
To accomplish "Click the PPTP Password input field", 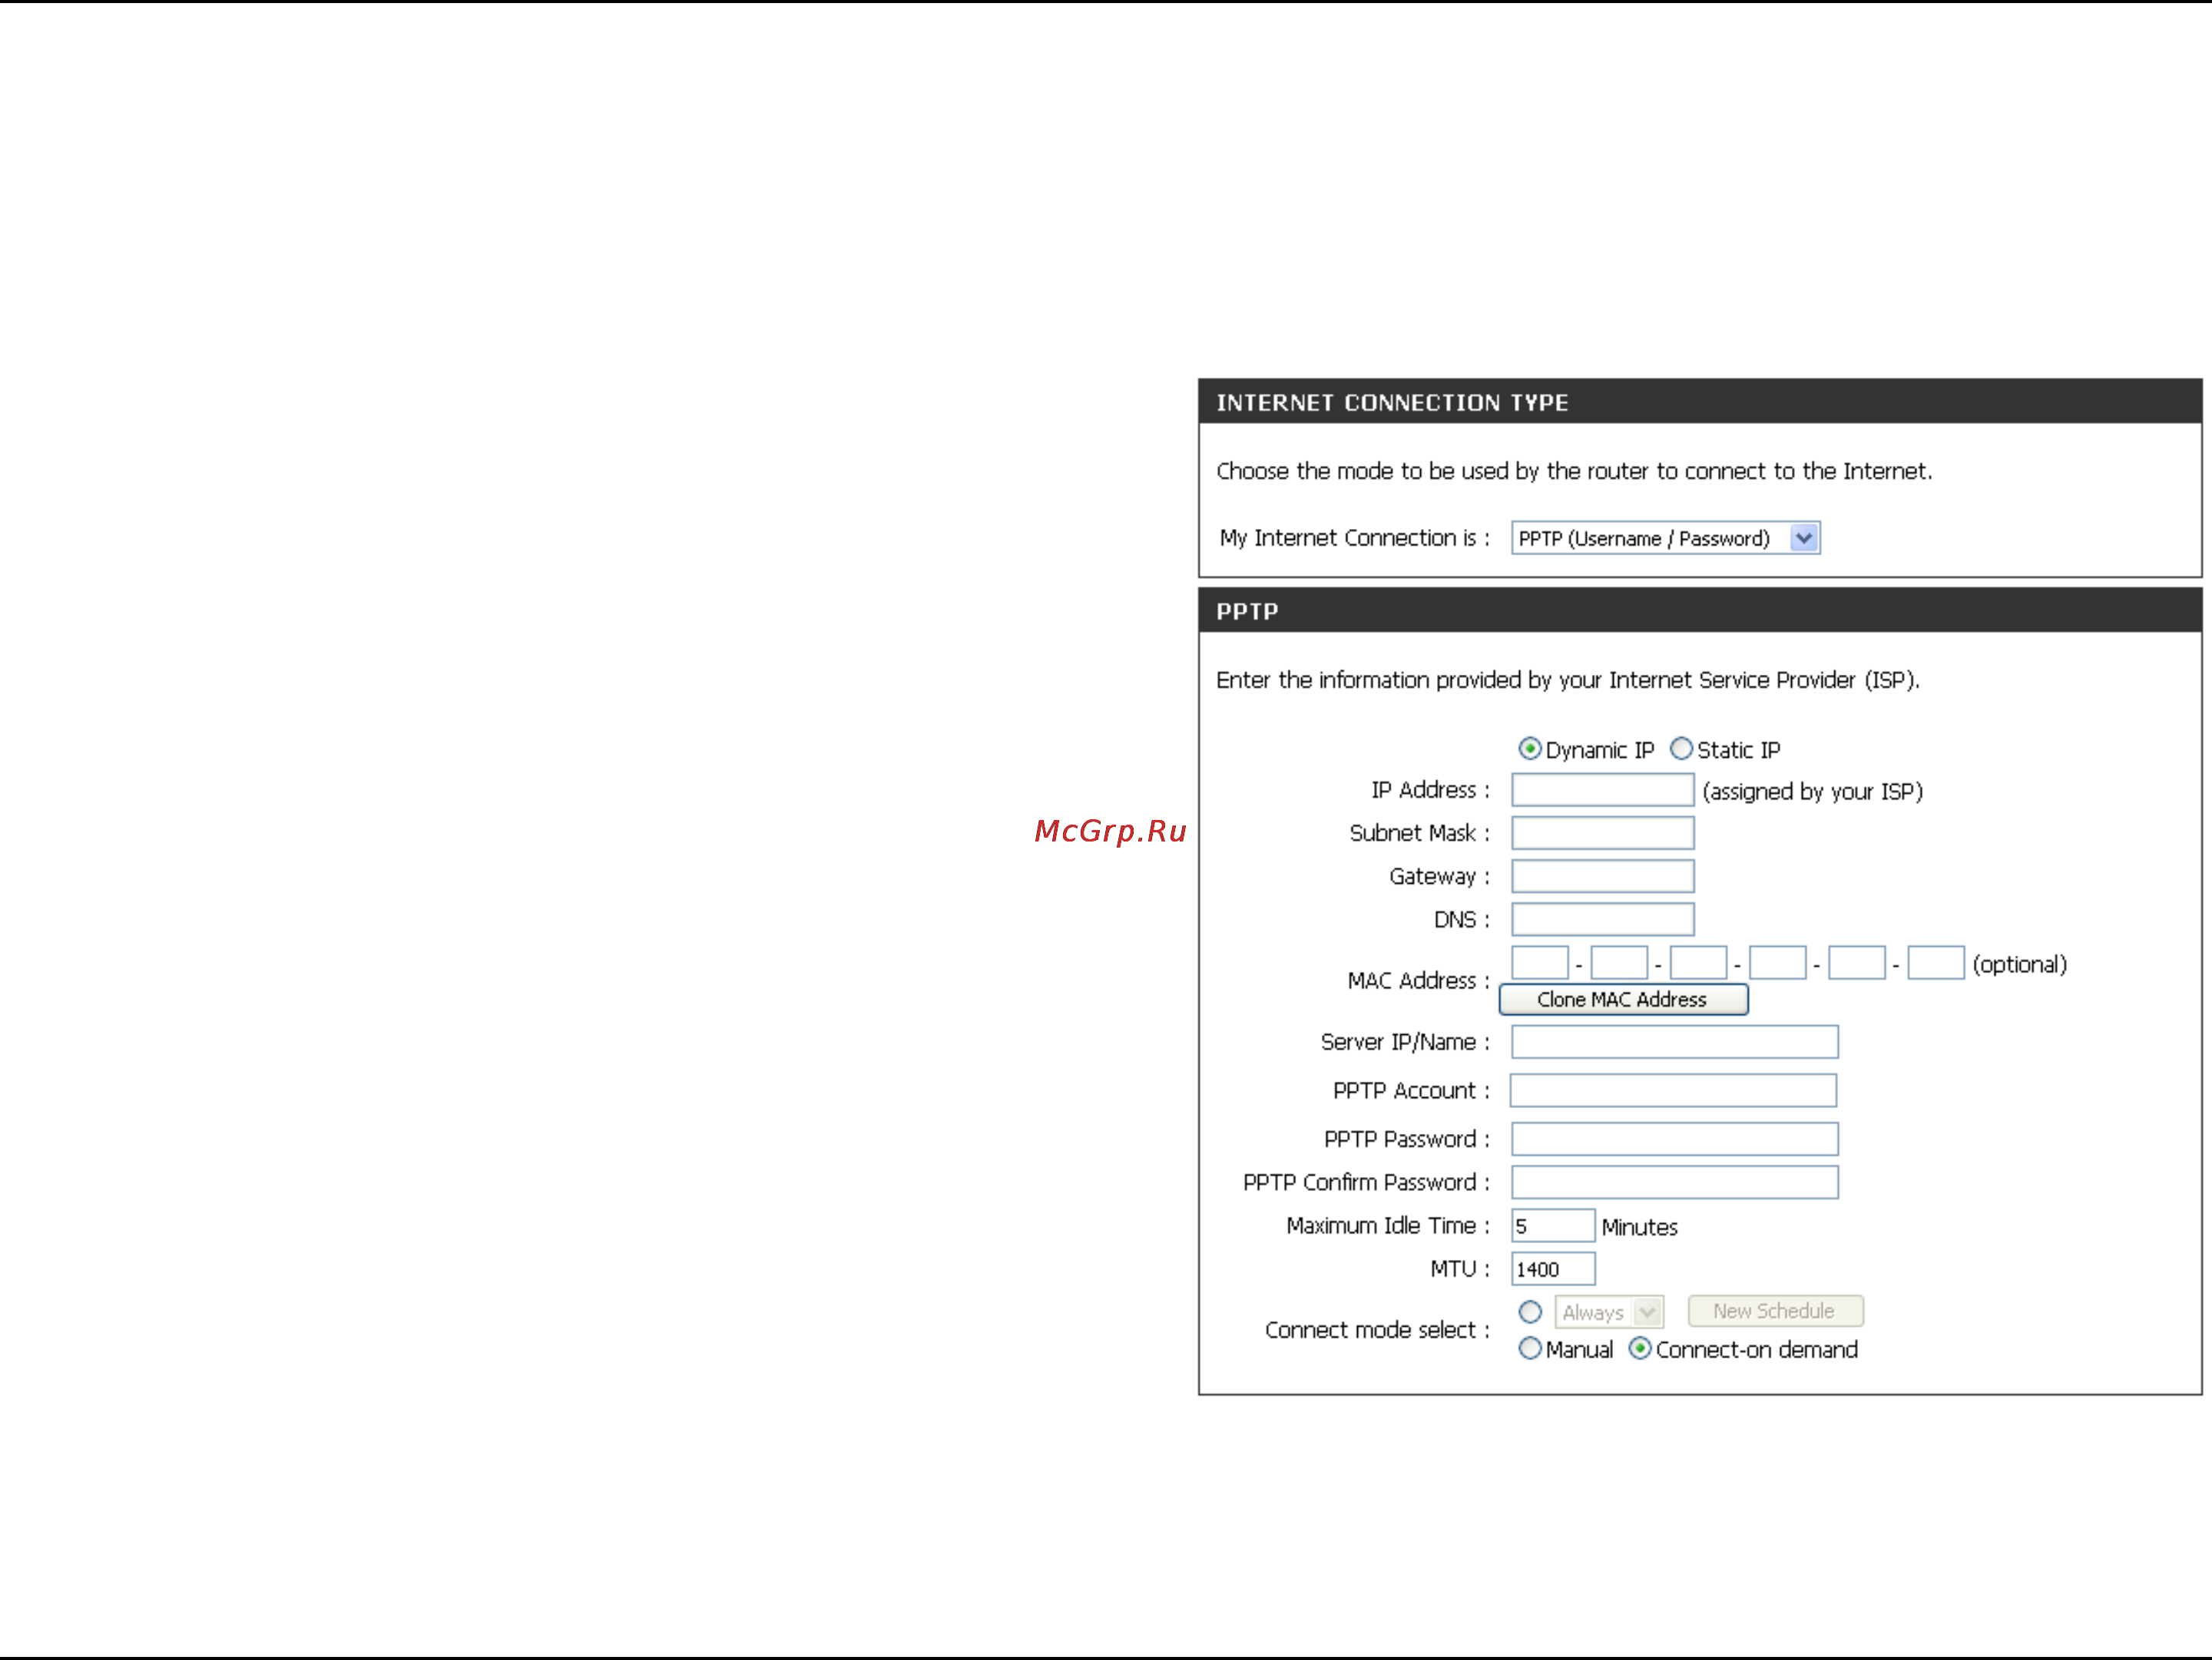I will [x=1674, y=1139].
